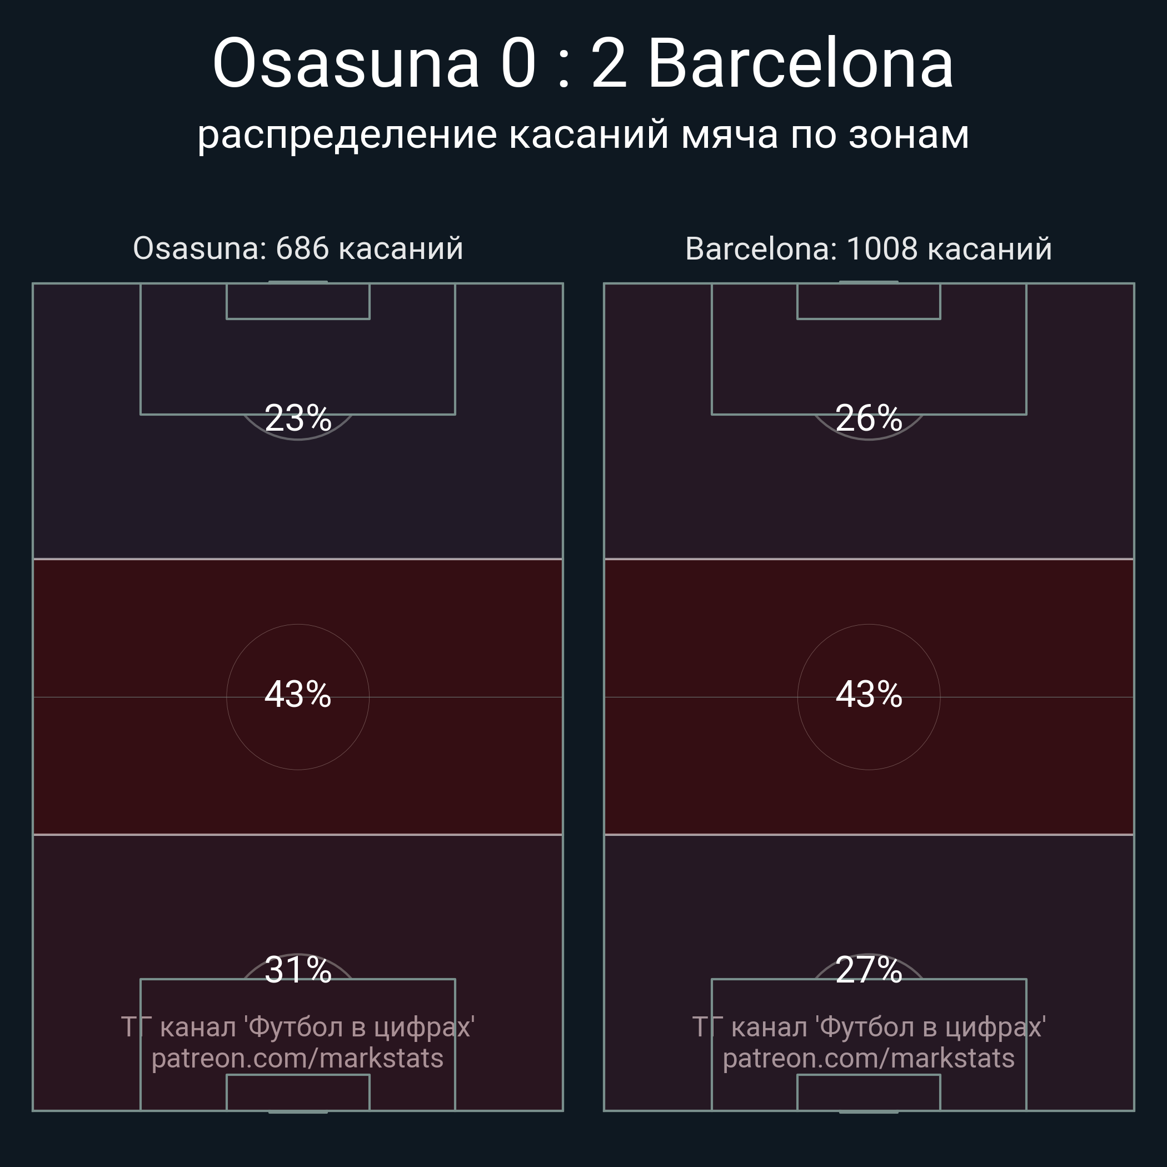Select the 'Barcelona: 1008 касаний' heading

click(869, 248)
